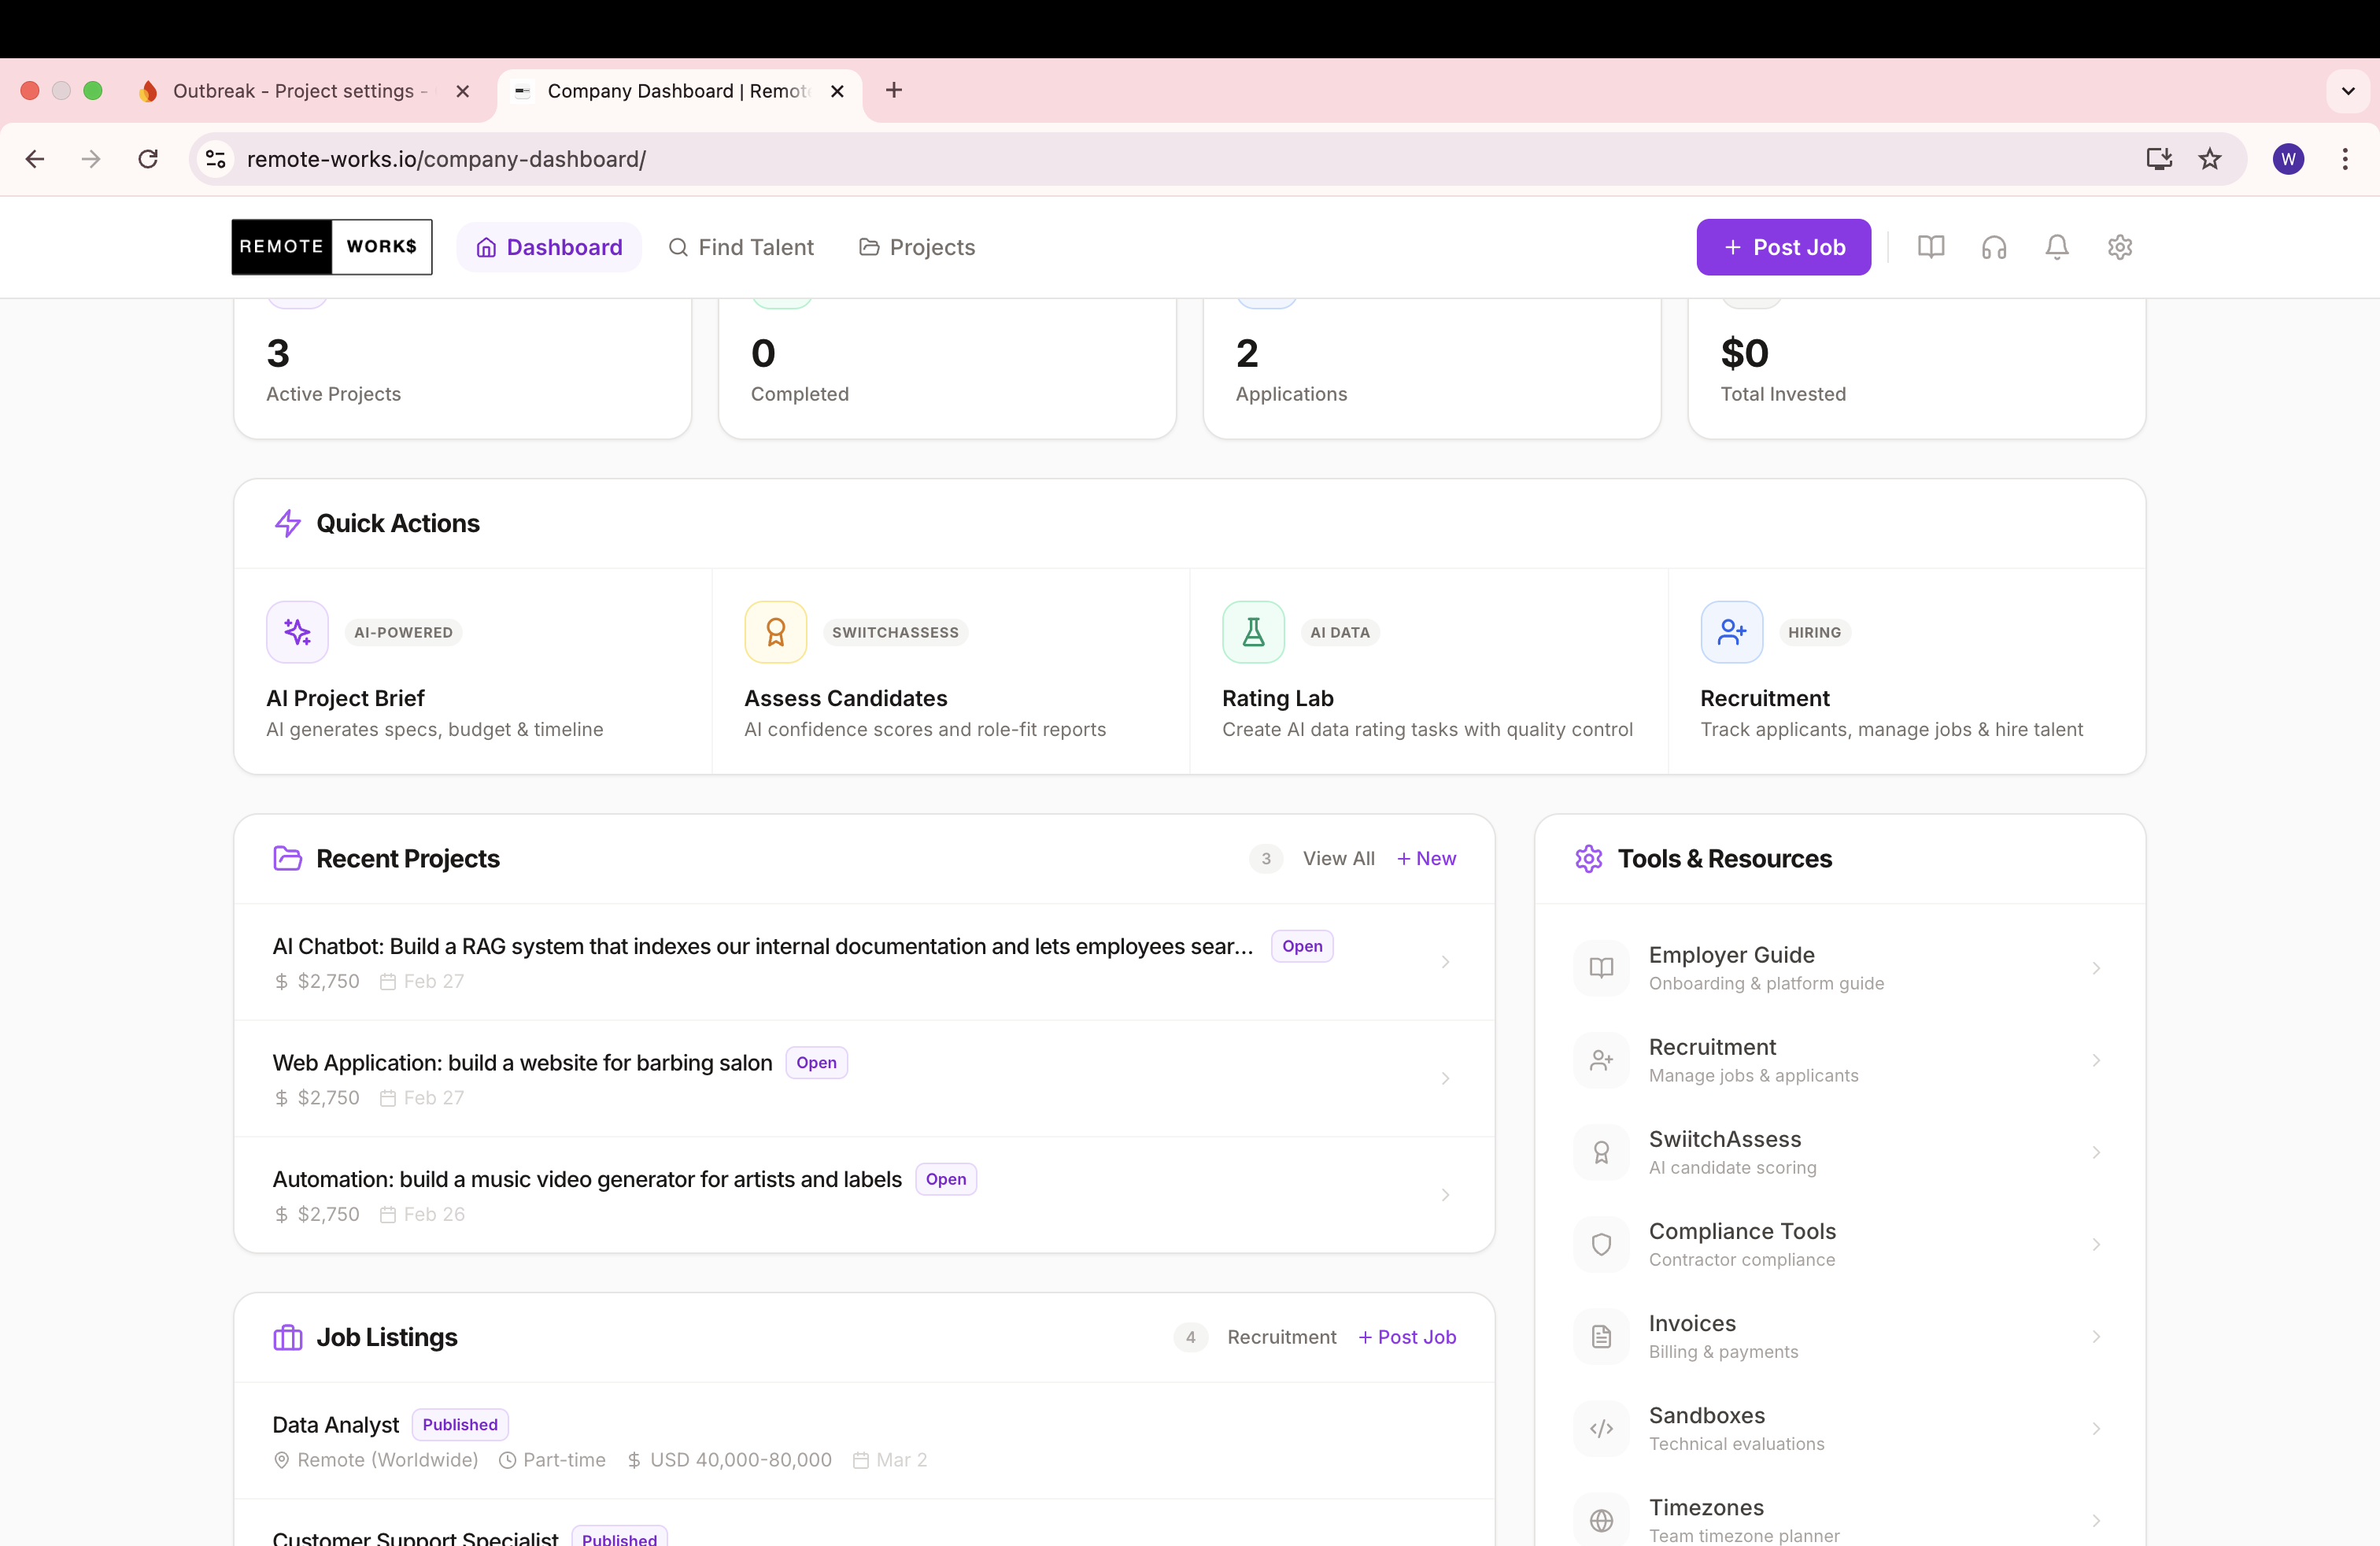
Task: Click the settings gear in top navigation
Action: pos(2120,247)
